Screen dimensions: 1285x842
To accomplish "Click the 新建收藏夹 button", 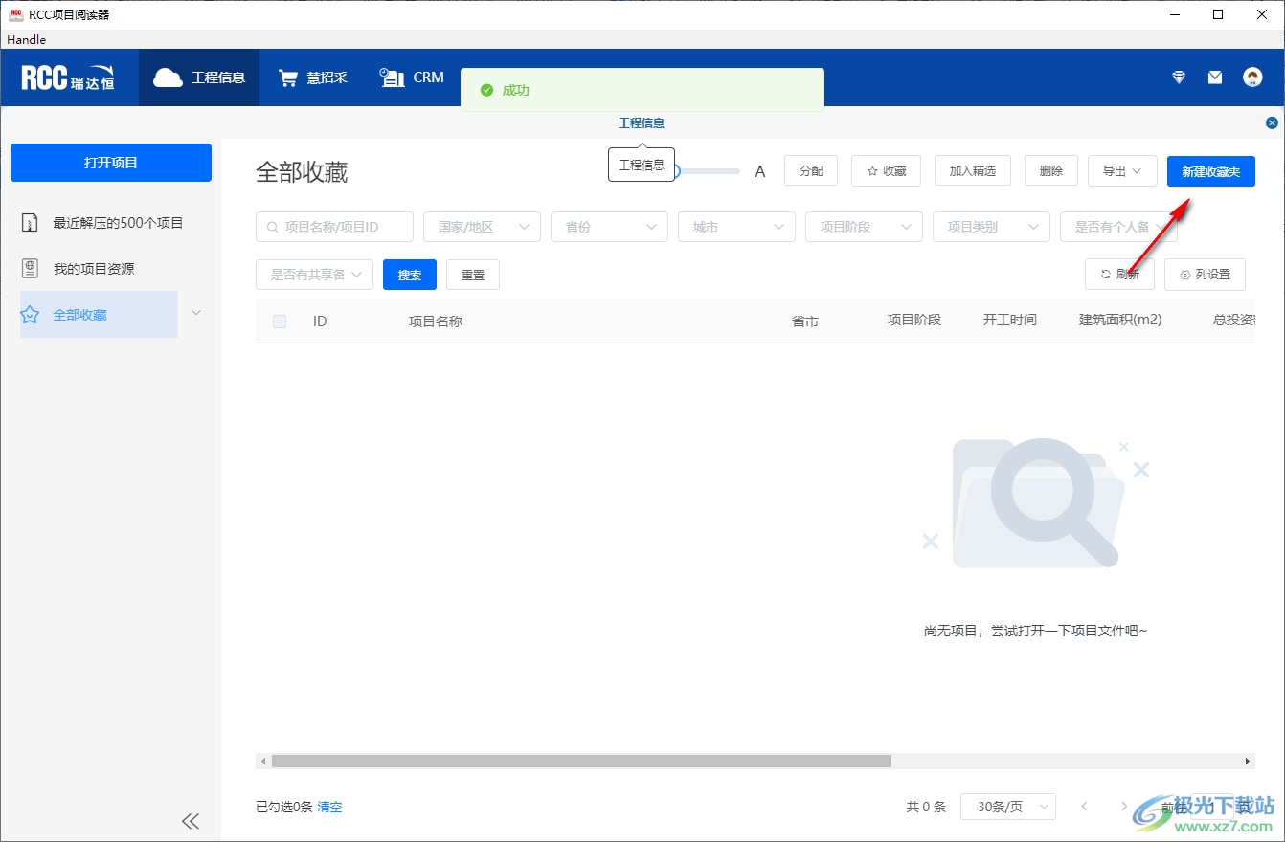I will pyautogui.click(x=1210, y=171).
